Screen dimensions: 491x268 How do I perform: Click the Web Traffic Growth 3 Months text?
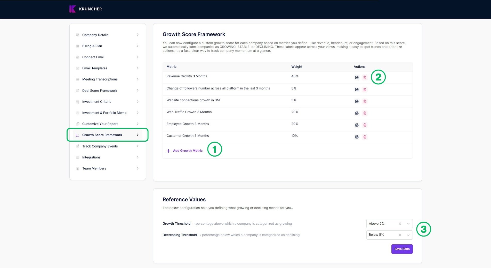(189, 112)
